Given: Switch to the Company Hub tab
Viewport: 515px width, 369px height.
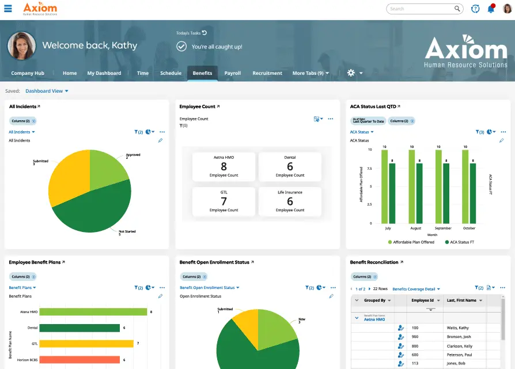Looking at the screenshot, I should pos(28,73).
